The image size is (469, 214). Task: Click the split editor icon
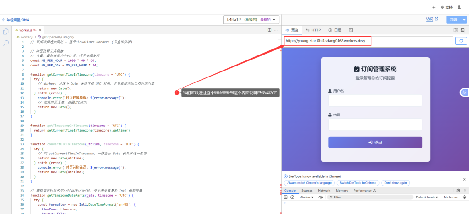point(269,30)
